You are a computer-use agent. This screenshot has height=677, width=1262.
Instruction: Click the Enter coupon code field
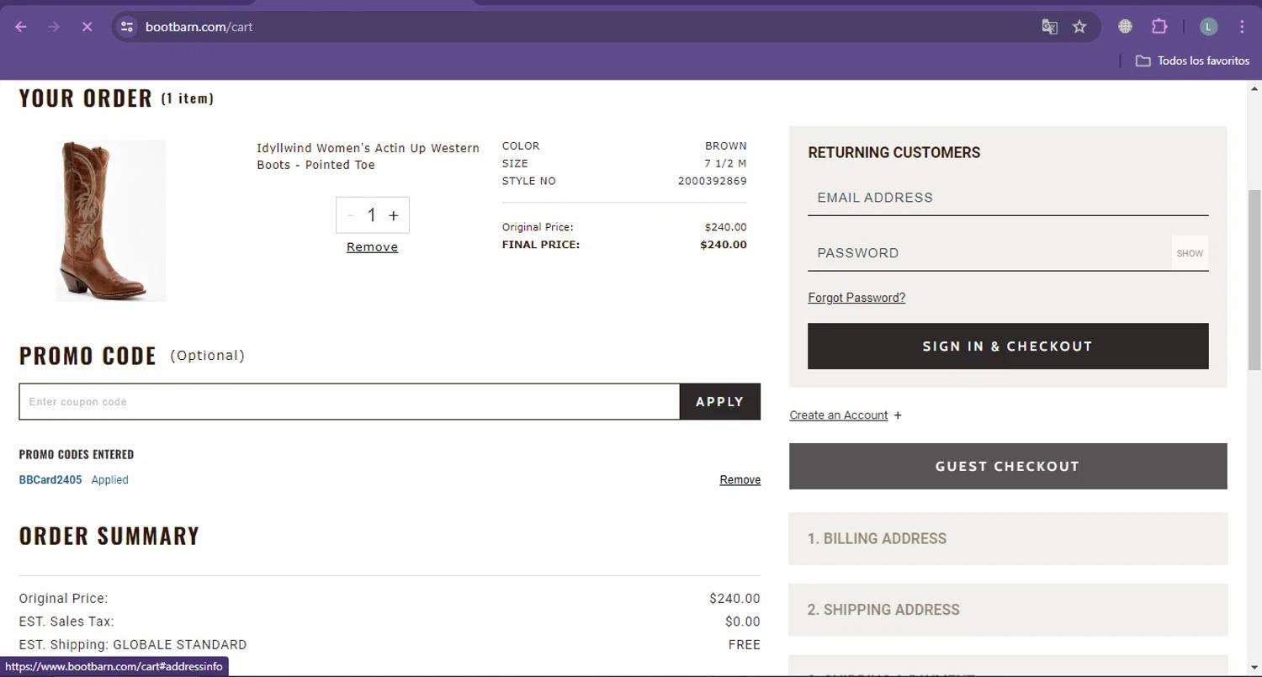349,401
